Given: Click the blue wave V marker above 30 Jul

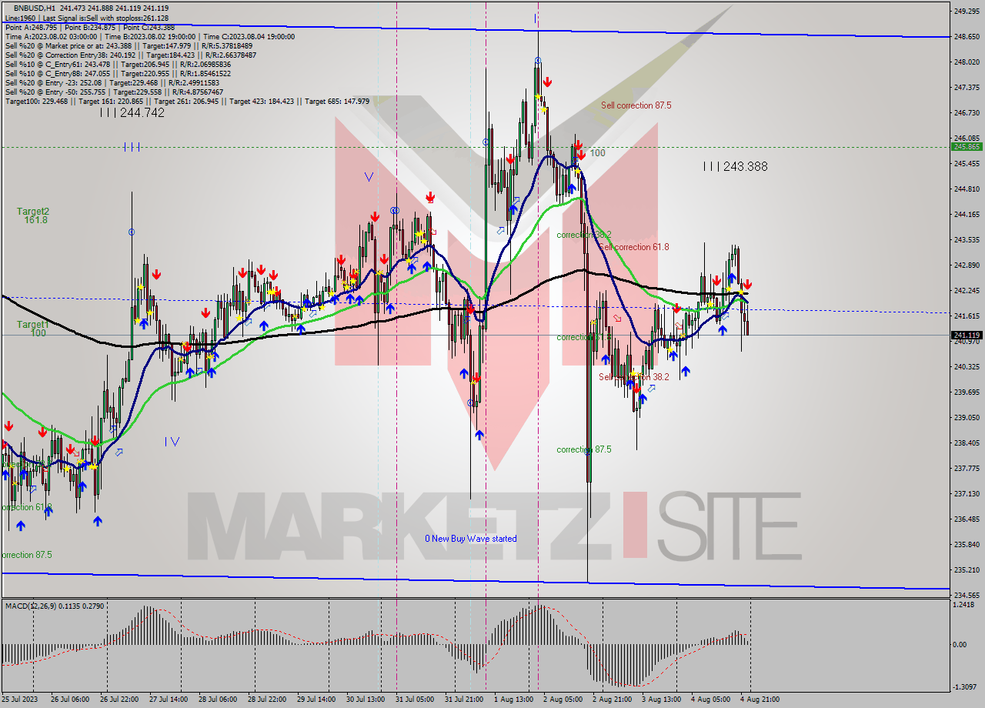Looking at the screenshot, I should [x=369, y=177].
